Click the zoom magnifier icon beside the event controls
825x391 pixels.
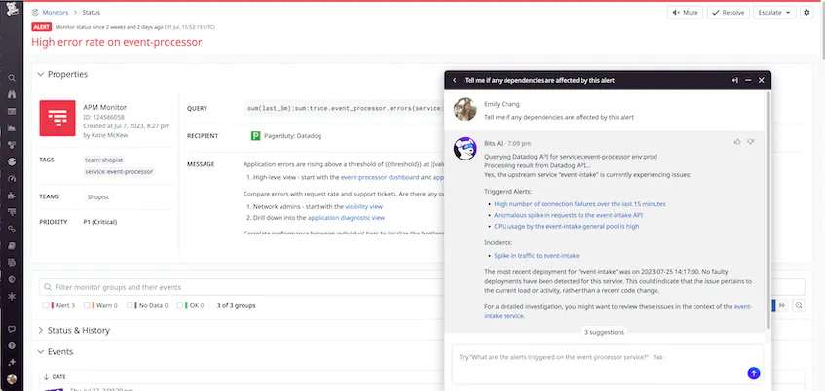pos(800,305)
